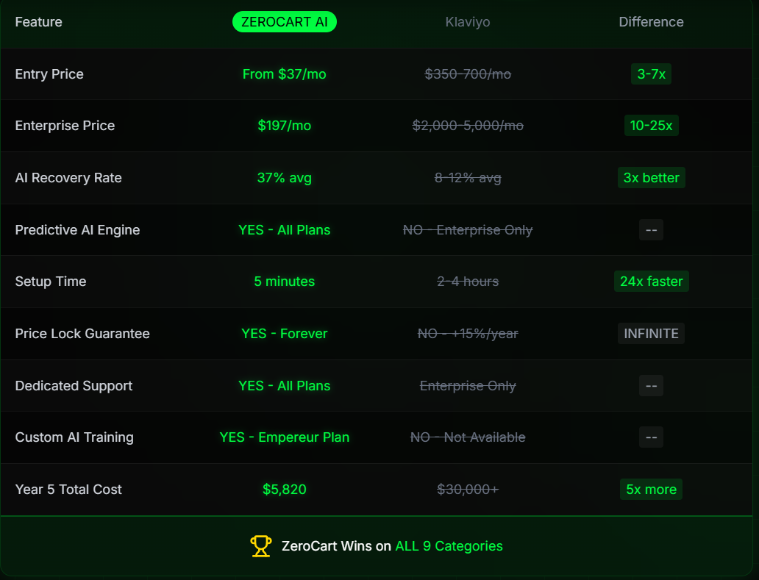Select the Enterprise Price row label
The image size is (759, 580).
pos(65,126)
